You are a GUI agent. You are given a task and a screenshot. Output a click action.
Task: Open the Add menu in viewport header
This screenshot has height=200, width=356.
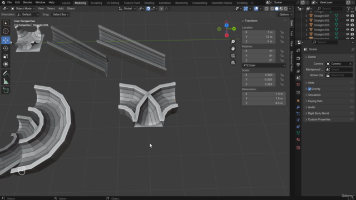[x=61, y=9]
